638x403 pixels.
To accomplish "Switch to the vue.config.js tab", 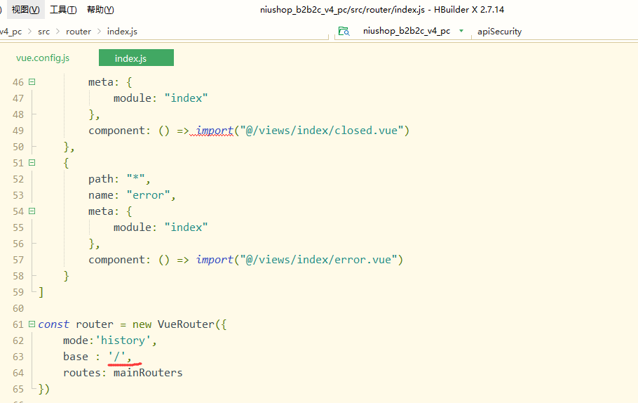I will tap(43, 58).
